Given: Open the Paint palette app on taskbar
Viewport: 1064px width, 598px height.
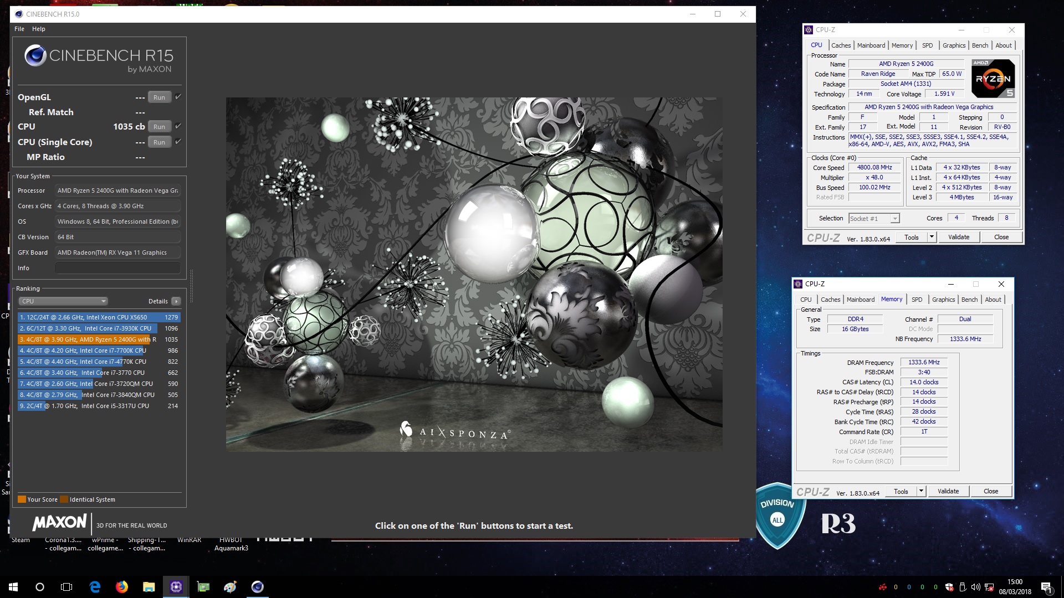Looking at the screenshot, I should 231,587.
